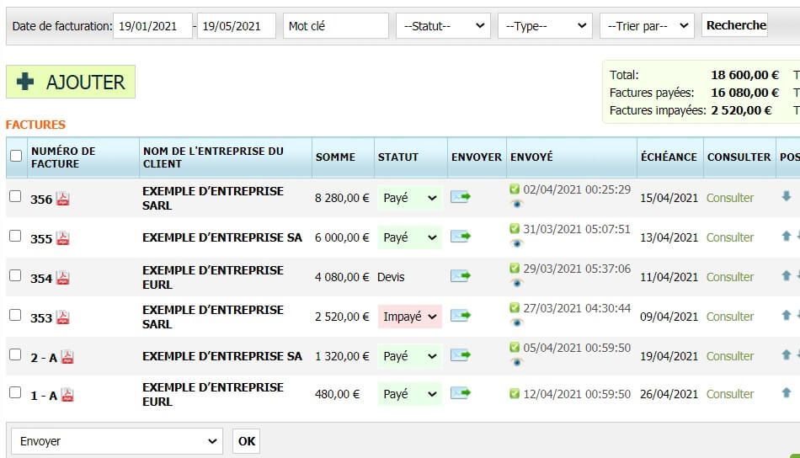Click the eye icon for invoice 2 - A
This screenshot has width=800, height=458.
click(516, 362)
